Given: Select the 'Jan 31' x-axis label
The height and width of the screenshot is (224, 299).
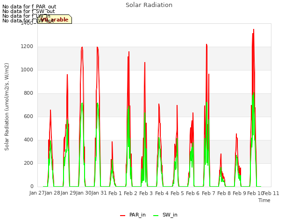Looking at the screenshot, I should point(99,193).
